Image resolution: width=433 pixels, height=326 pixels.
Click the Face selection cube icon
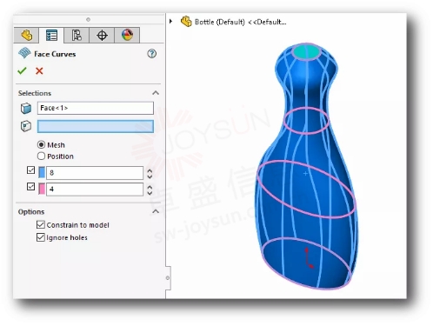[x=26, y=109]
